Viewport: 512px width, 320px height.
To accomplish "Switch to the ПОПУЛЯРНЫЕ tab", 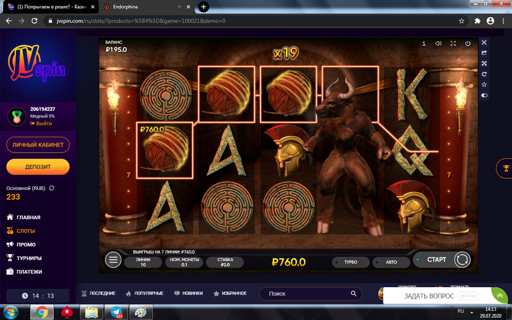I will tap(144, 293).
